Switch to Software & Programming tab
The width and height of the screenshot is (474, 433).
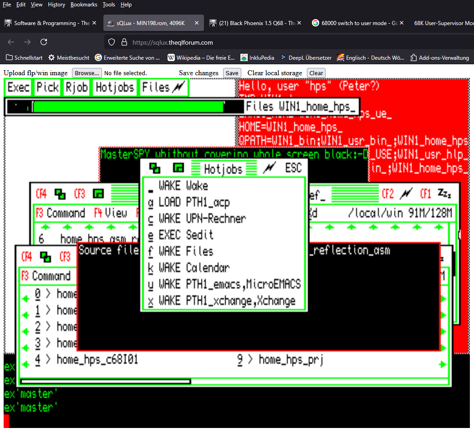click(51, 23)
